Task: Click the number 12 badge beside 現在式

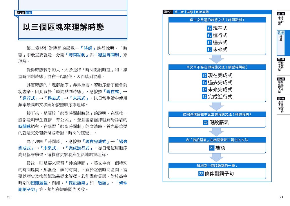Action: point(209,28)
